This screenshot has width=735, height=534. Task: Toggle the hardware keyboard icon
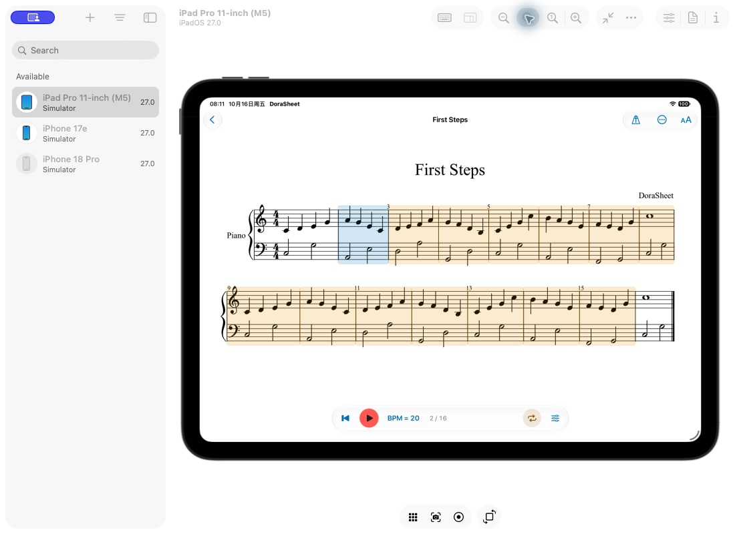coord(444,18)
